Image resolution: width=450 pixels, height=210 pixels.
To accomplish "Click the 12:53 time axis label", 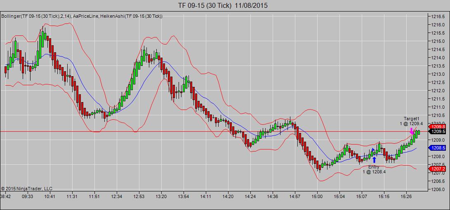I will (x=139, y=196).
